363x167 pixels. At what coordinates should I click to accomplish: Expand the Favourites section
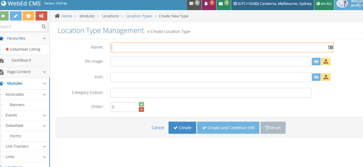pos(44,38)
